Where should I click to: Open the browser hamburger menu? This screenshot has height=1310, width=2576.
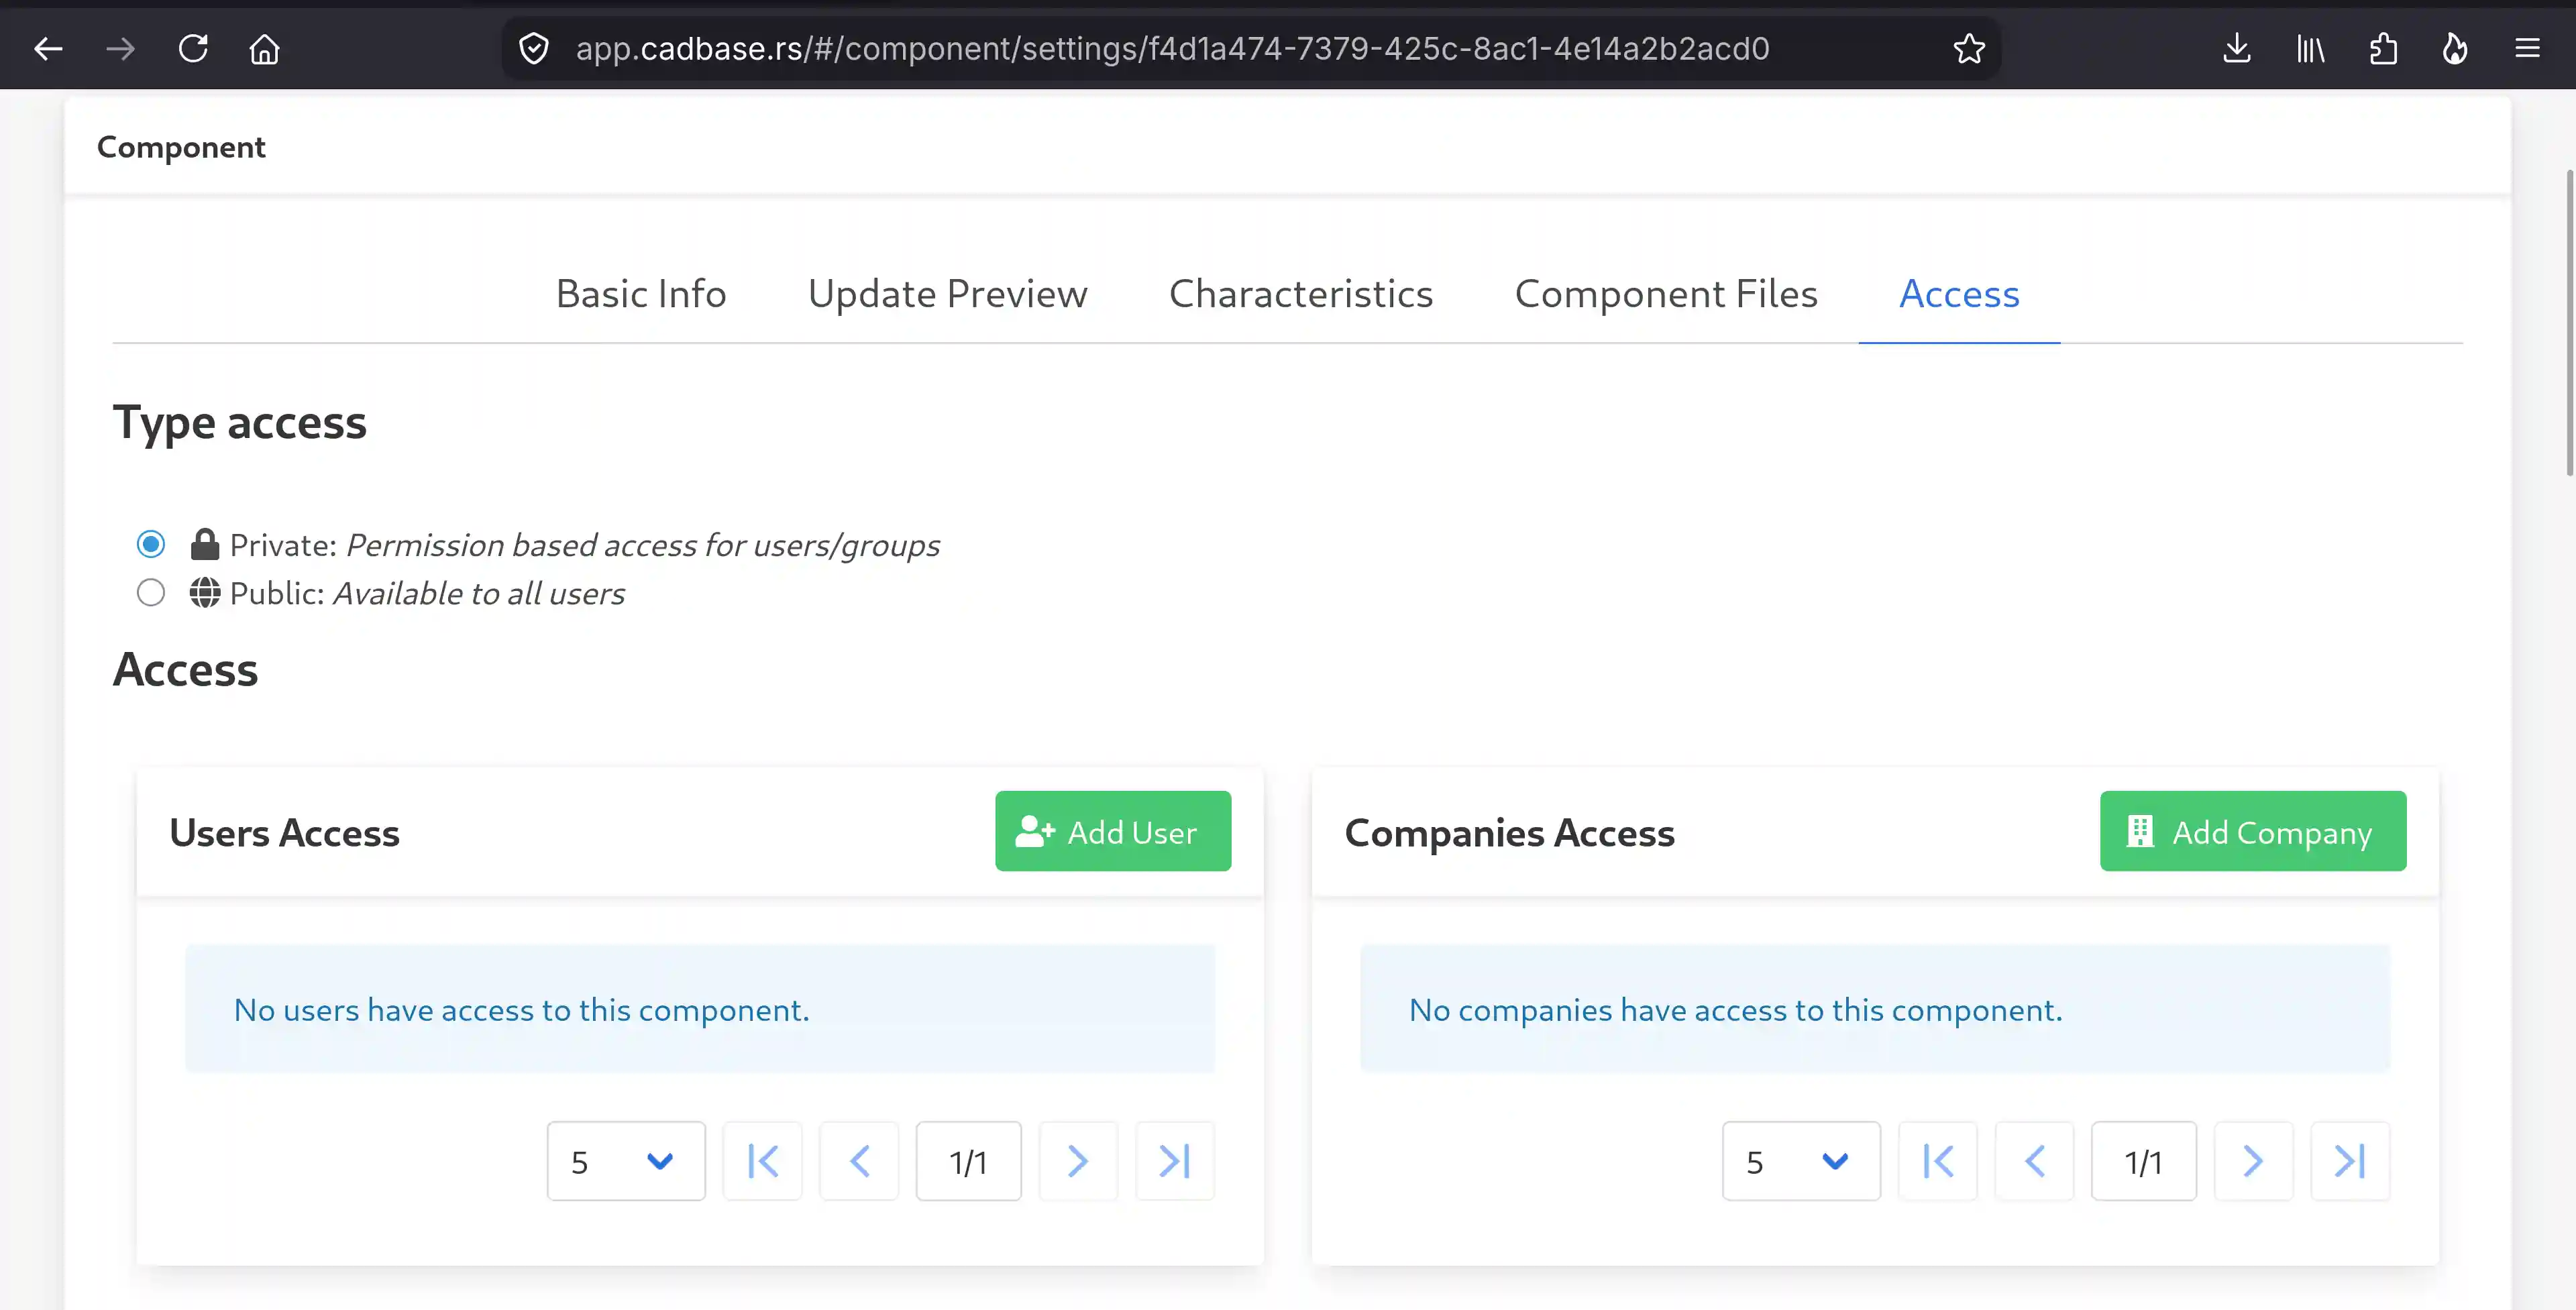[x=2527, y=48]
